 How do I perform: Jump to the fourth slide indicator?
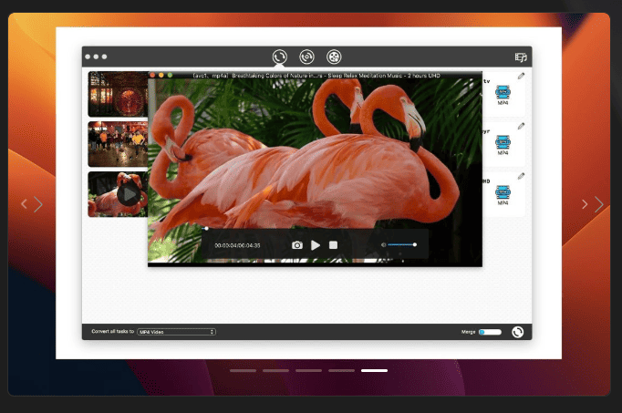click(341, 370)
